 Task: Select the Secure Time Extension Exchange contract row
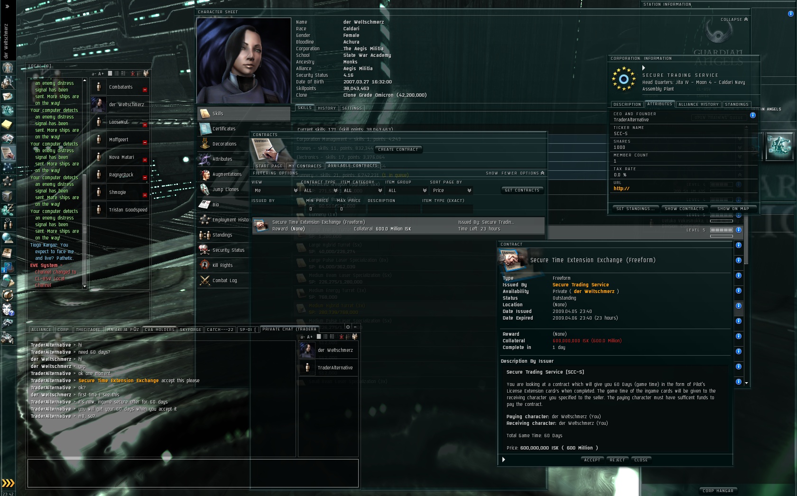pyautogui.click(x=398, y=226)
